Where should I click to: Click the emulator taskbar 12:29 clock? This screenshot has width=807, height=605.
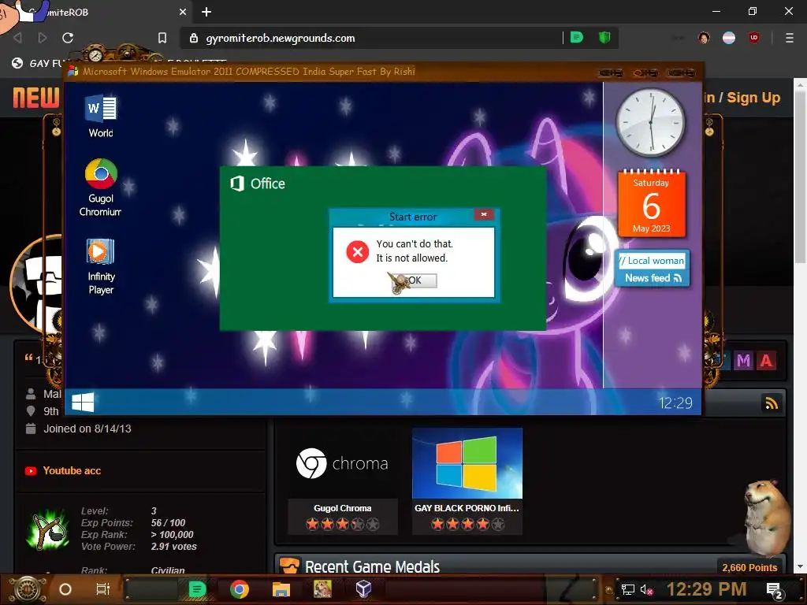tap(675, 403)
